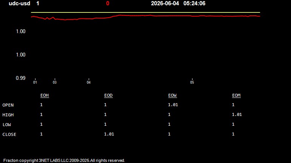The image size is (291, 163).
Task: Click the CLOSE row label
Action: pyautogui.click(x=9, y=134)
